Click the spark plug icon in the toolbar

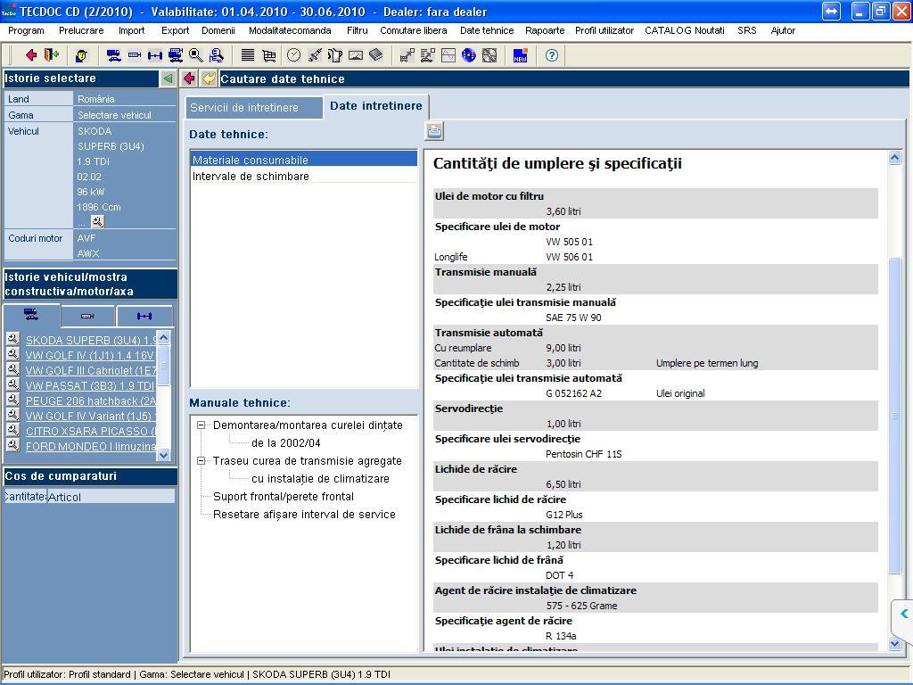tap(315, 55)
